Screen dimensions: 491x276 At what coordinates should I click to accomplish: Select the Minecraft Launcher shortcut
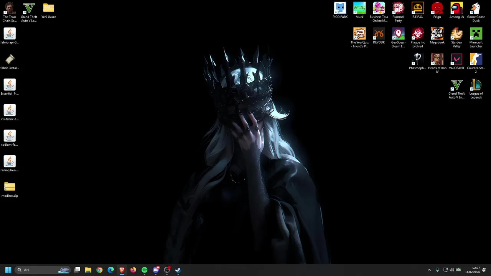476,38
